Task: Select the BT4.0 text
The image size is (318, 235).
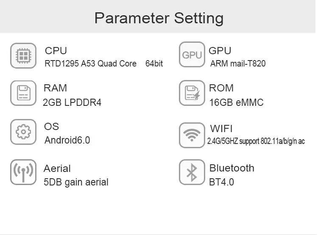Action: tap(221, 182)
